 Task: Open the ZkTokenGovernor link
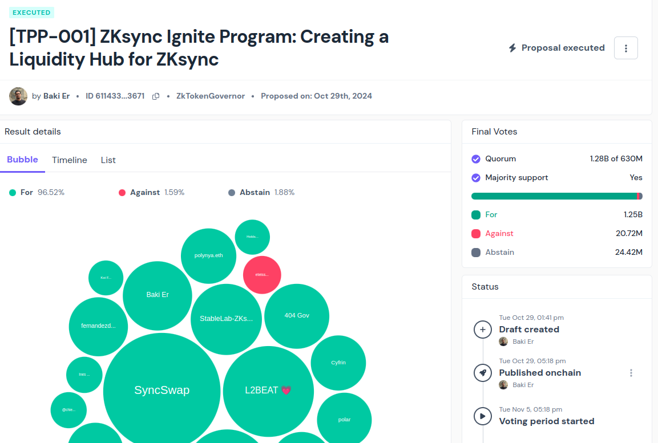click(x=210, y=96)
